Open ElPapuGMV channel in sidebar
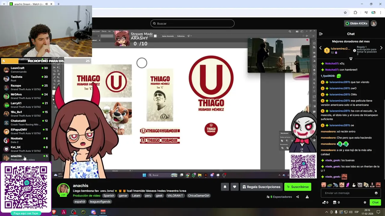The image size is (385, 216). pos(26,131)
